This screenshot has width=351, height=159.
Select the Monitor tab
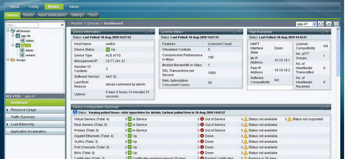point(54,7)
